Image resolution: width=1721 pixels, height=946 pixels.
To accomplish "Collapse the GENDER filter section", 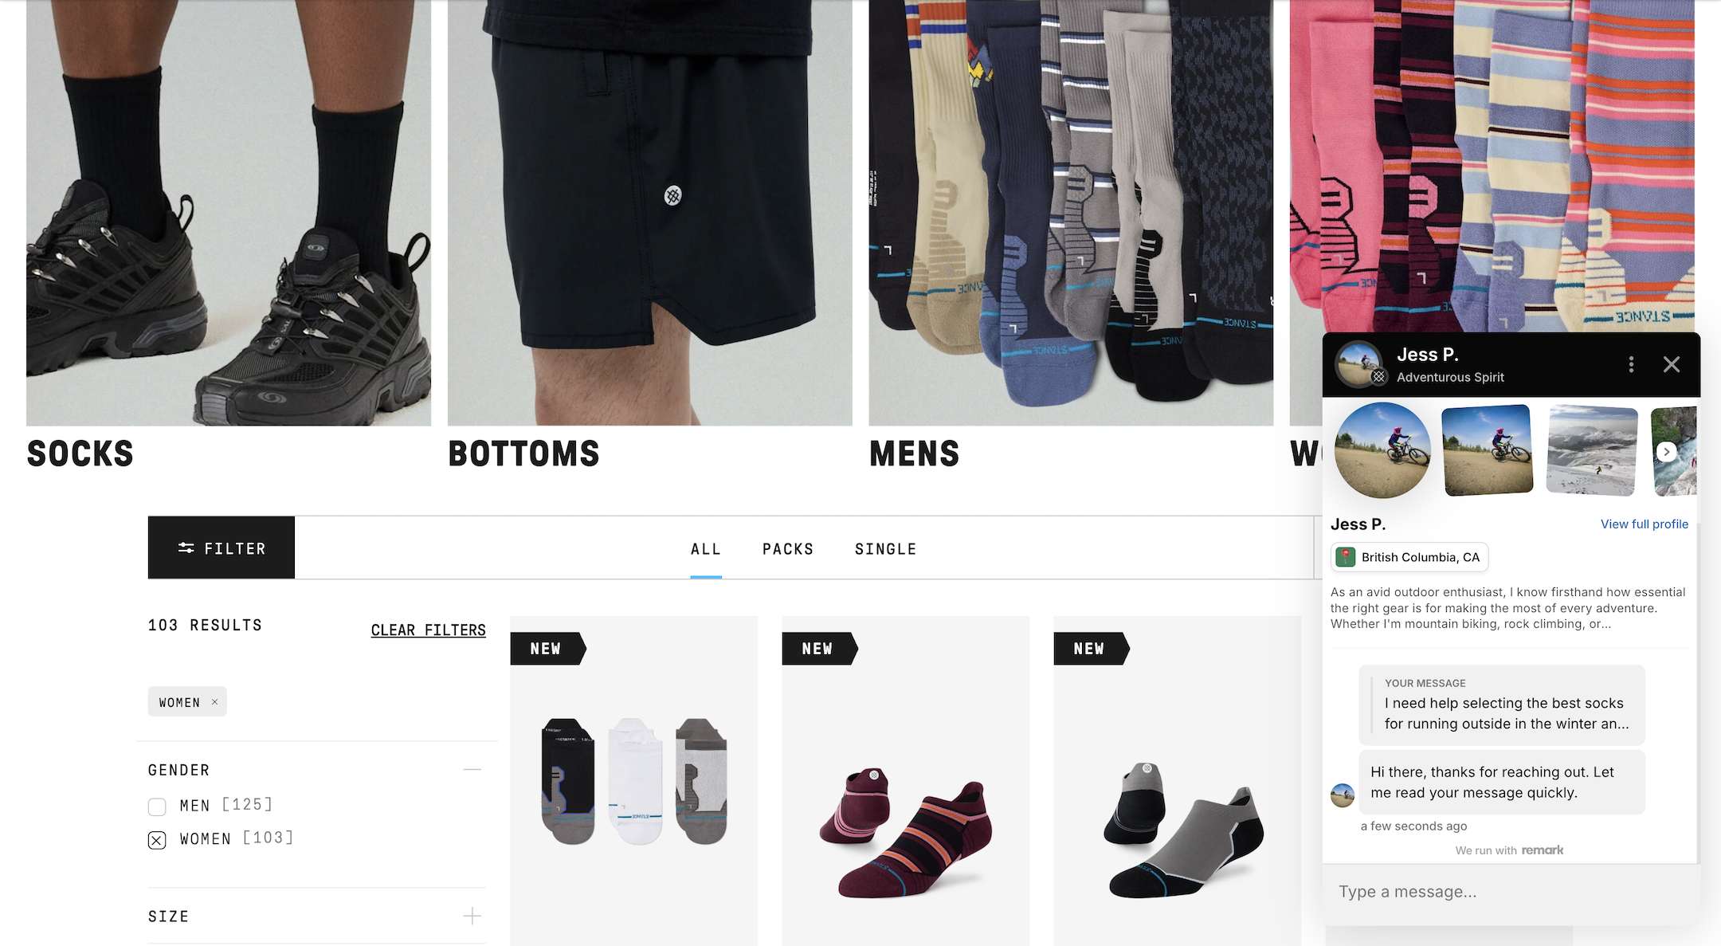I will (x=472, y=770).
